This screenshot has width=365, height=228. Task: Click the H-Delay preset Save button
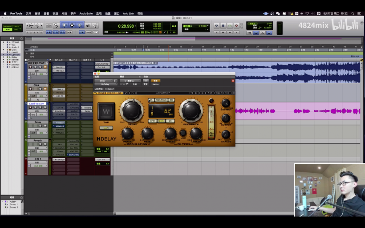[x=227, y=93]
